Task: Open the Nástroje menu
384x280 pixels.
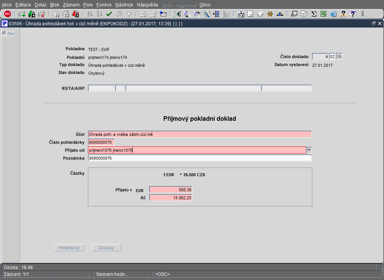Action: [x=124, y=5]
